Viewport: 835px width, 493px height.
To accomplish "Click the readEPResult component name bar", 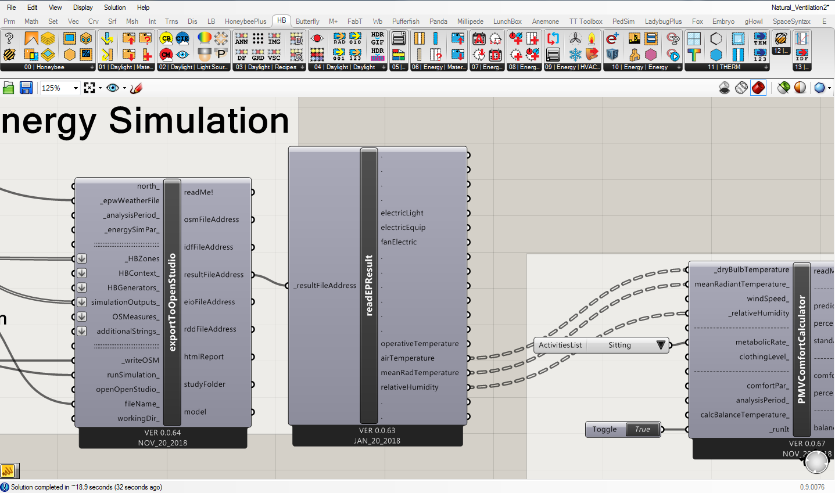I will [x=369, y=285].
